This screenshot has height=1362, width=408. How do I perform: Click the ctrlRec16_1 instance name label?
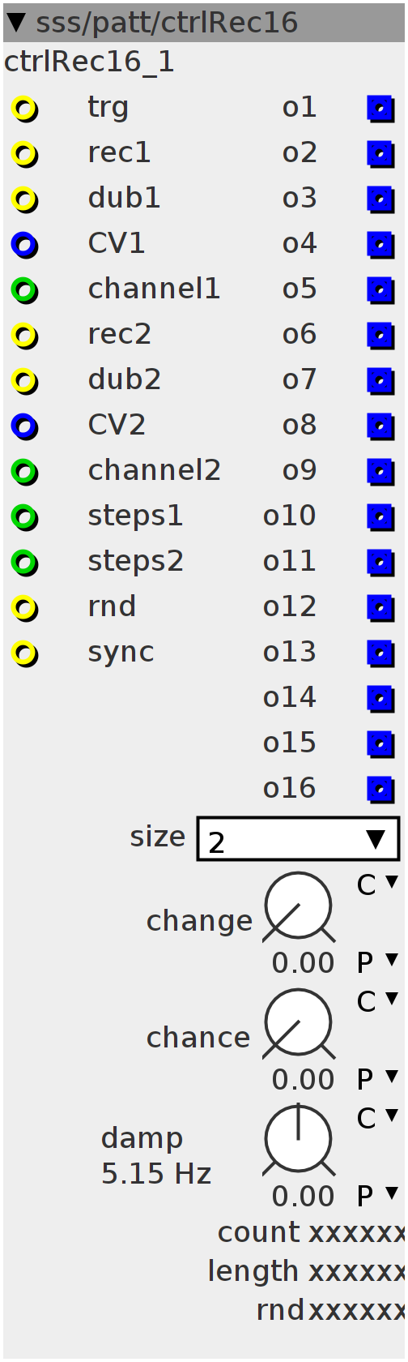(x=89, y=62)
